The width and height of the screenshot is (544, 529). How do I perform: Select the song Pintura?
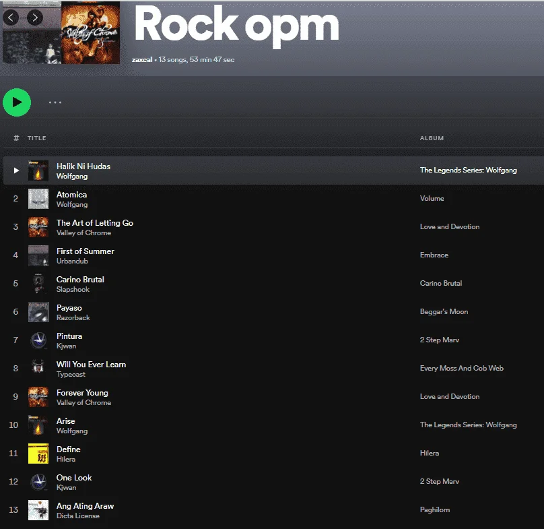pos(69,336)
